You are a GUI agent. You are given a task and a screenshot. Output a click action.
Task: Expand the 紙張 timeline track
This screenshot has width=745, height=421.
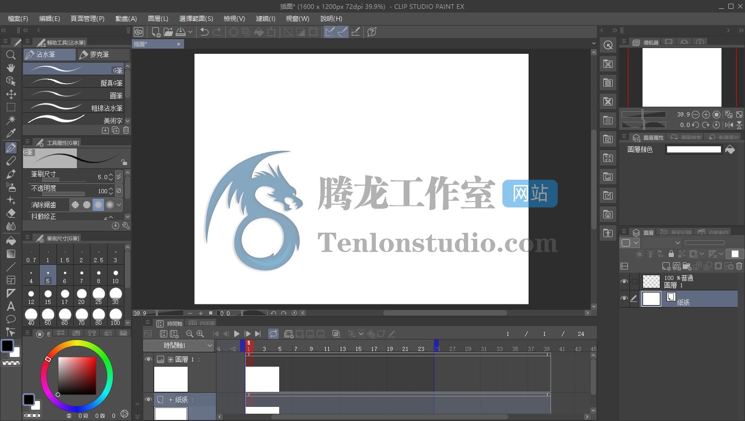click(170, 400)
